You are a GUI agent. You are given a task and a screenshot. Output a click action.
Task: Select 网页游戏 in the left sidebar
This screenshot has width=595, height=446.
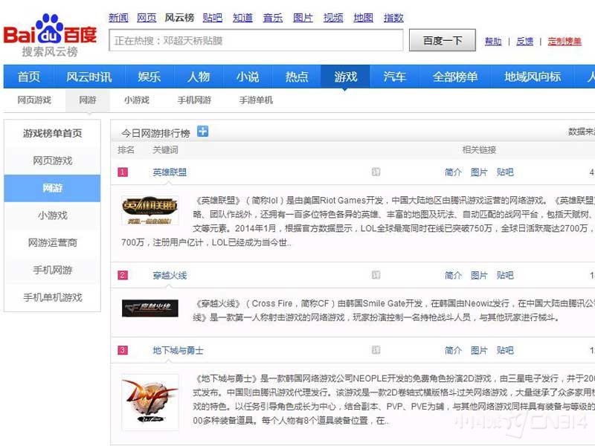click(52, 161)
